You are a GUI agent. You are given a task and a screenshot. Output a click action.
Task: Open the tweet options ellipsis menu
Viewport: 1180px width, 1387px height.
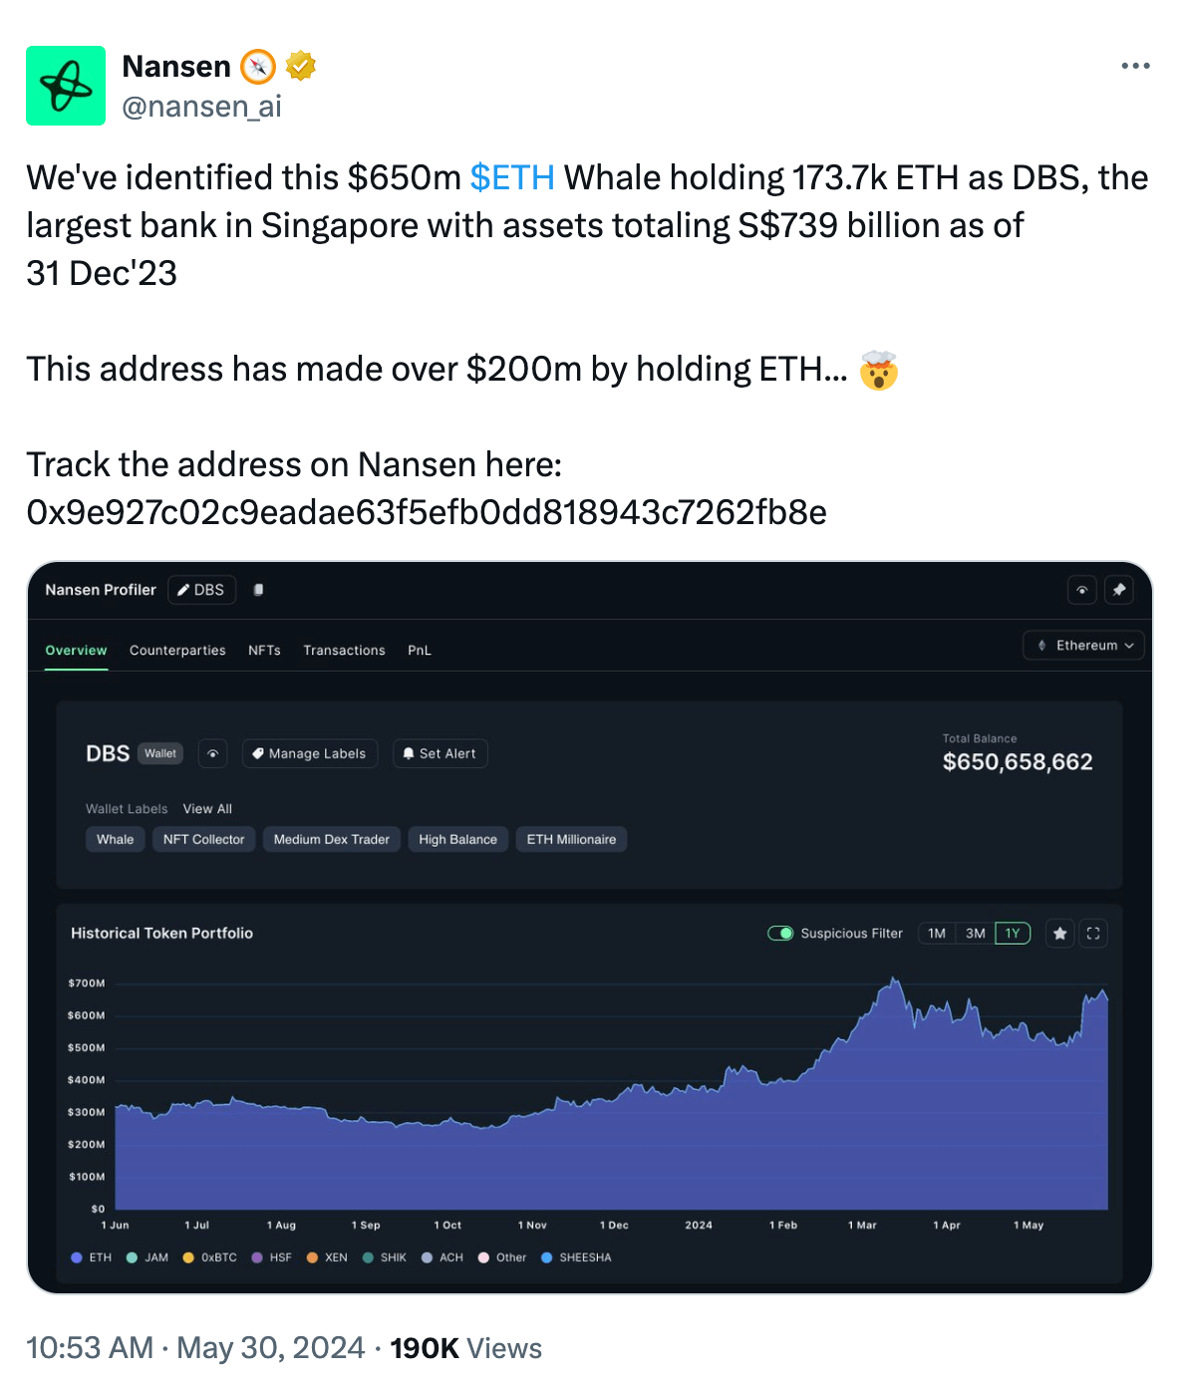[x=1135, y=65]
